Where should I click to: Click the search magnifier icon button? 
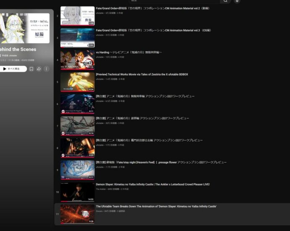(x=226, y=1)
